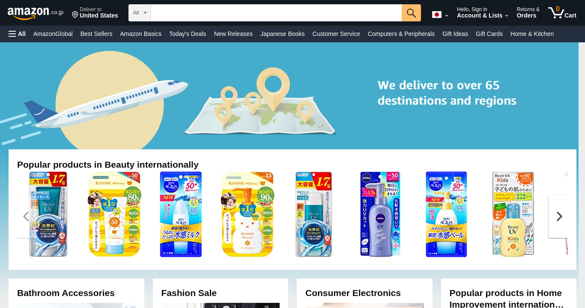Expand Account & Lists dropdown
The width and height of the screenshot is (585, 308).
[483, 12]
